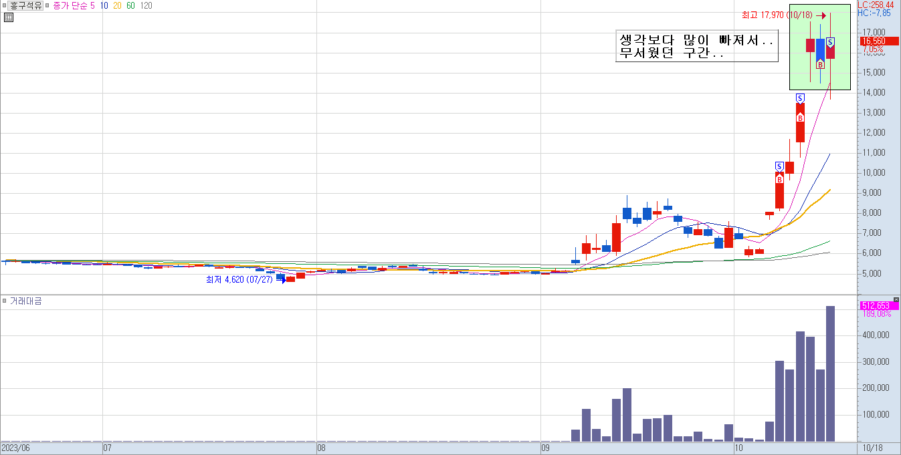This screenshot has height=455, width=901.
Task: Click the 흥구석유 stock name button
Action: [26, 5]
